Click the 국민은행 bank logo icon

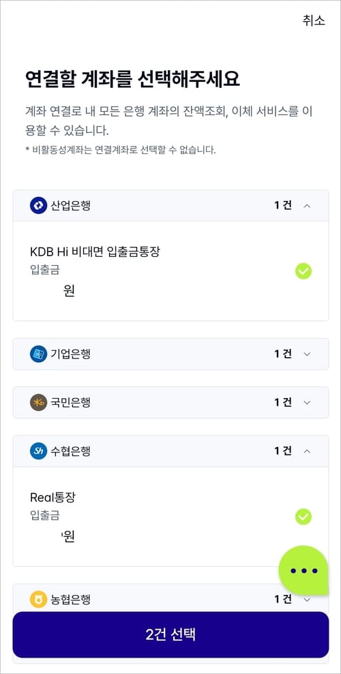[x=38, y=402]
